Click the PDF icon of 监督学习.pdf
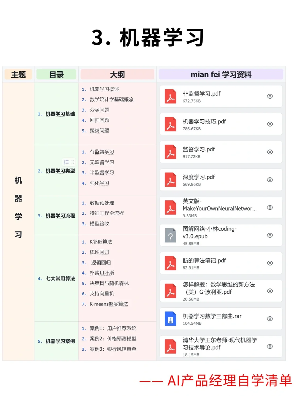 (x=170, y=152)
